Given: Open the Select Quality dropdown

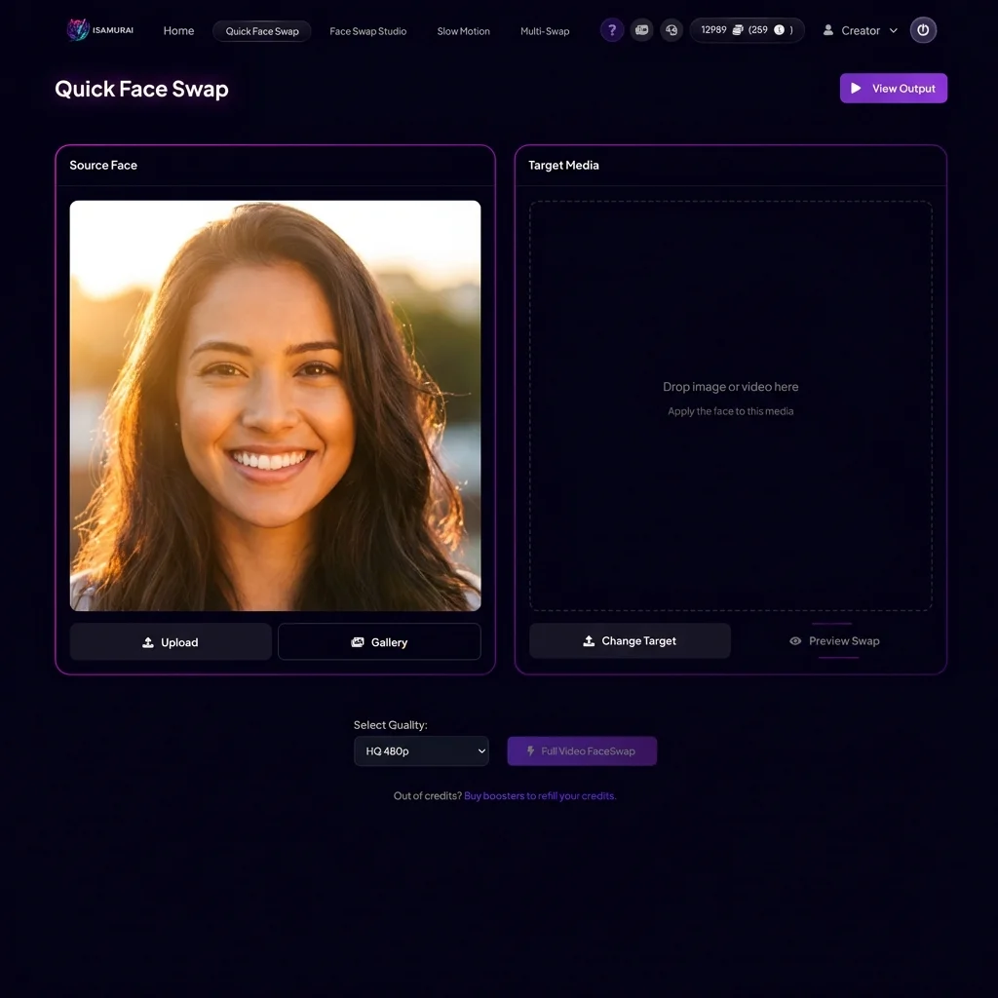Looking at the screenshot, I should click(x=421, y=750).
